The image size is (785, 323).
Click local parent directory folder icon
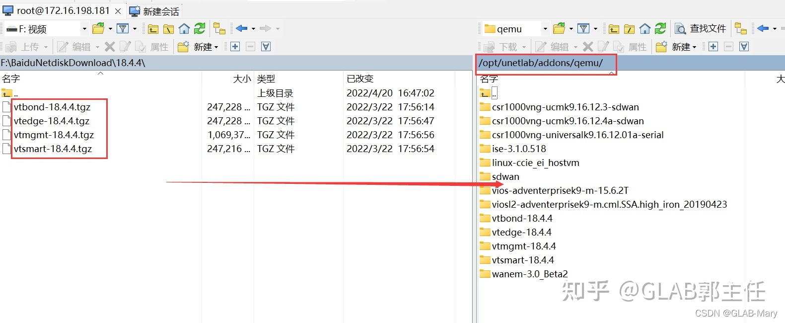[x=153, y=29]
